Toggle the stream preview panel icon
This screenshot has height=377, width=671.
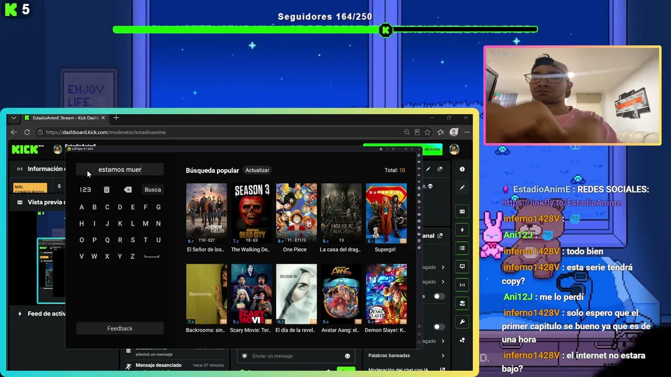(x=462, y=212)
